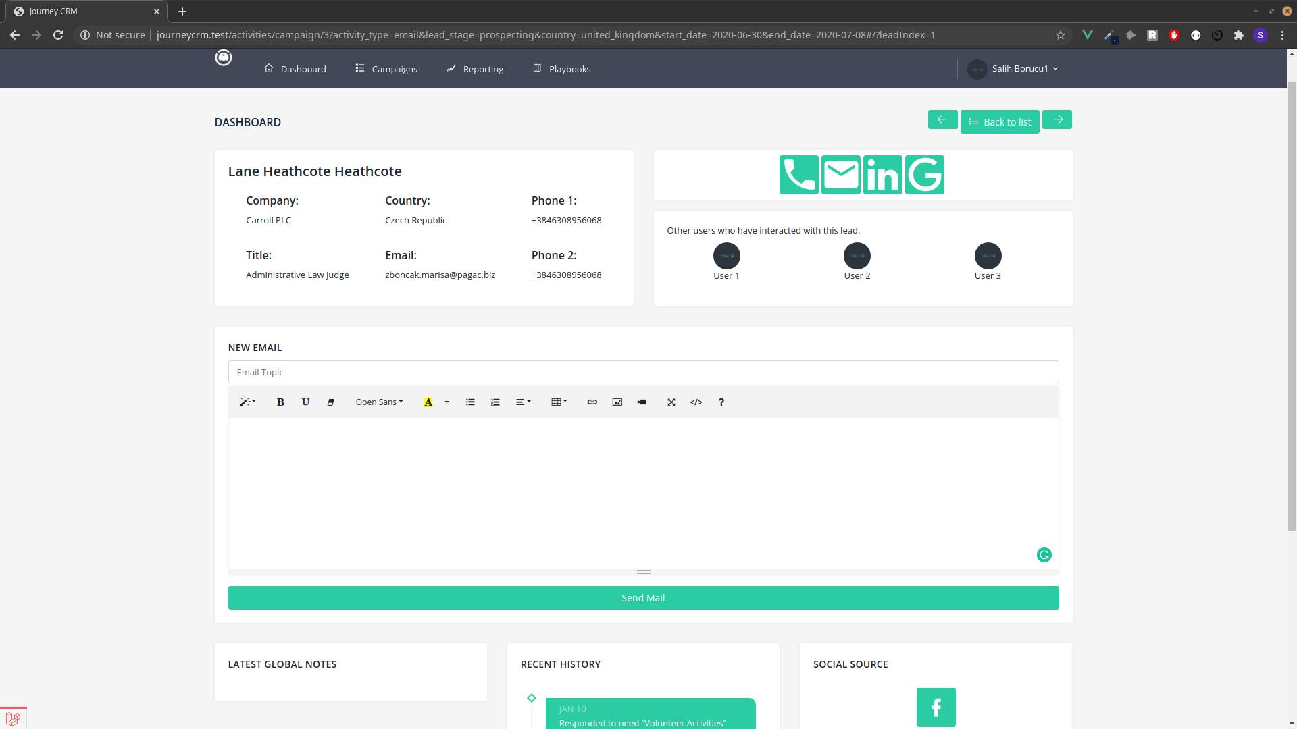Screen dimensions: 1297x729
Task: Insert a picture in the email
Action: point(617,402)
